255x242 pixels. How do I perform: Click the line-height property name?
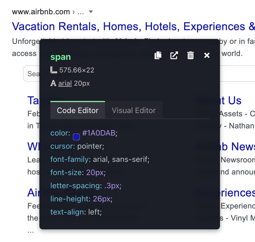point(69,199)
